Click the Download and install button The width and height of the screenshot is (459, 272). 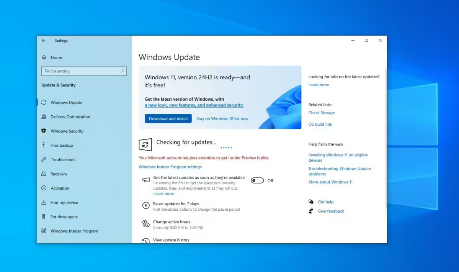[x=168, y=119]
